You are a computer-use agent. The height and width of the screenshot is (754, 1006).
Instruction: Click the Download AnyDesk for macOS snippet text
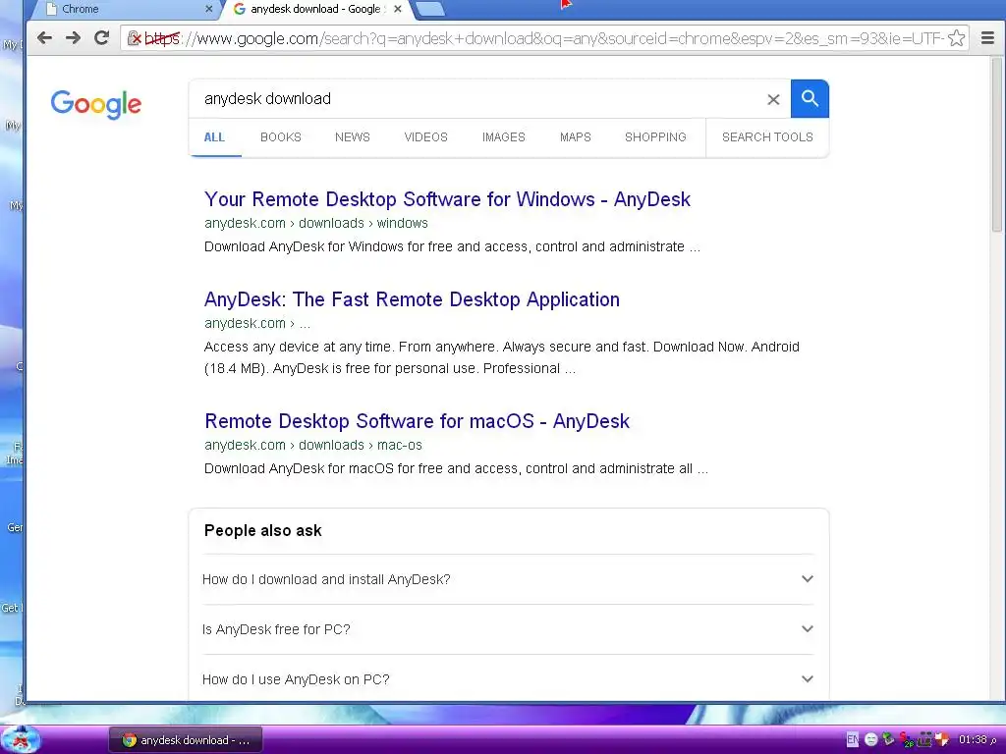456,468
